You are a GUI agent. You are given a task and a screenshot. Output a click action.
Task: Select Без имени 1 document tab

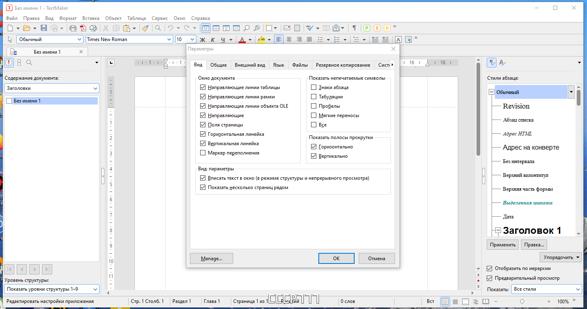click(47, 52)
